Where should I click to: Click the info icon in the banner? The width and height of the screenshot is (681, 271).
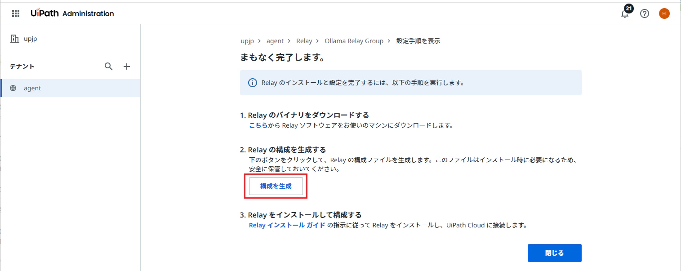tap(253, 83)
